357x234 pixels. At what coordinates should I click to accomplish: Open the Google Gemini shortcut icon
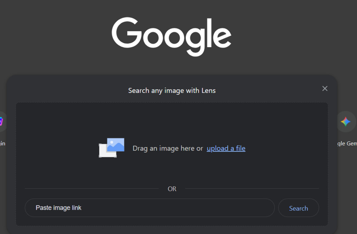point(346,121)
